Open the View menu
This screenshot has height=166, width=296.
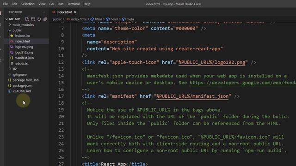[42, 4]
